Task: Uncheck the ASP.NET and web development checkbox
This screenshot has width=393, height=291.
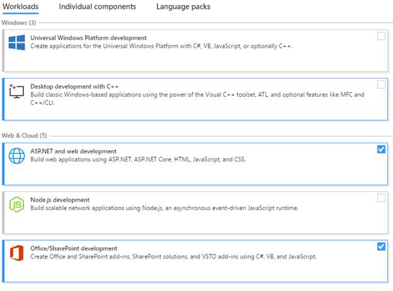Action: (x=381, y=149)
